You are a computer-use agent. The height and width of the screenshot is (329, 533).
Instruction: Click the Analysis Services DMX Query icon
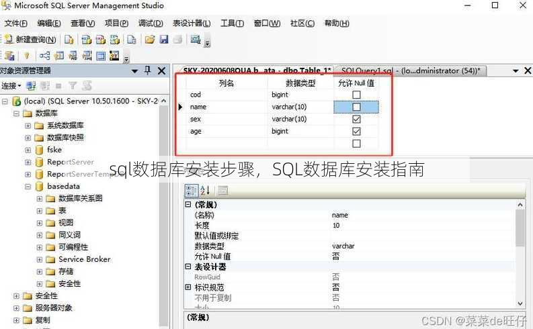point(101,40)
